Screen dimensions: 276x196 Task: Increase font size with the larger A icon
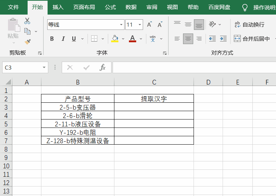pos(149,24)
